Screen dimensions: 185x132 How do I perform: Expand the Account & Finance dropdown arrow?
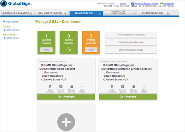[x=31, y=13]
